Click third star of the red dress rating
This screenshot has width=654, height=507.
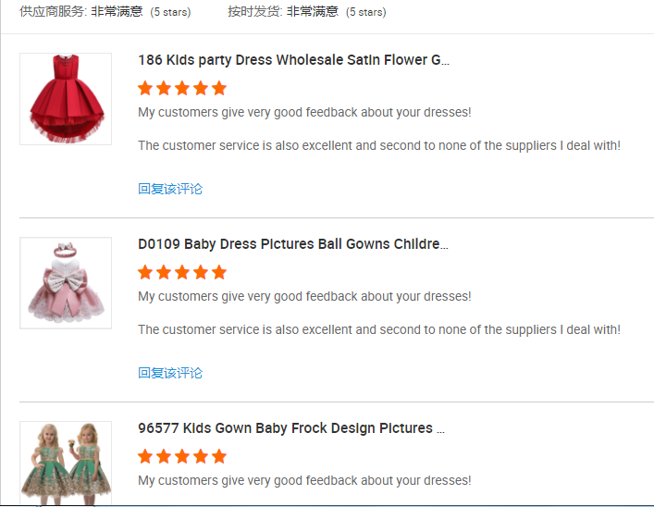tap(182, 89)
